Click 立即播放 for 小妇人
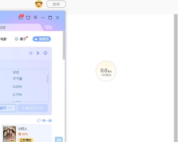 pos(25,140)
